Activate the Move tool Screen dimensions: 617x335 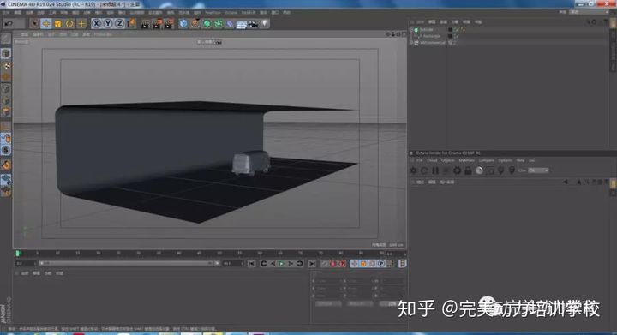[x=46, y=24]
